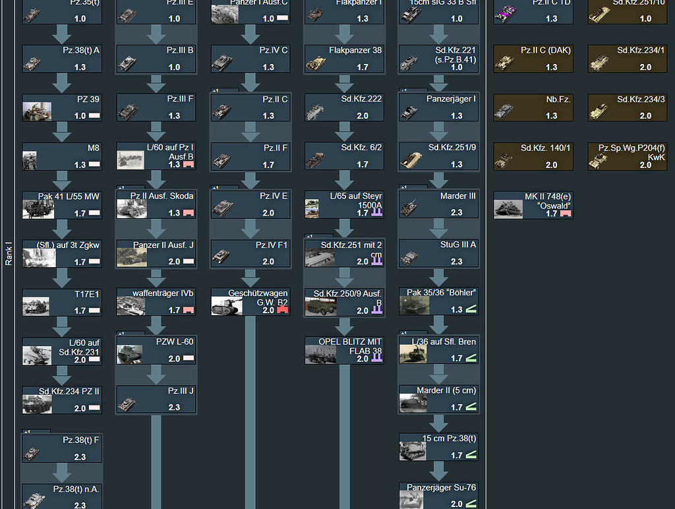Select the Marder II (5 cm) vehicle
Screen dimensions: 675x509
click(438, 399)
